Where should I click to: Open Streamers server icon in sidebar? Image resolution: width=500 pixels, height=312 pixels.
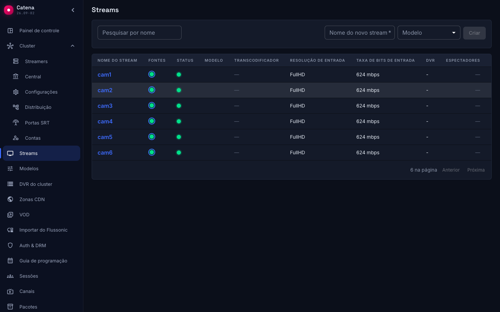[x=16, y=61]
